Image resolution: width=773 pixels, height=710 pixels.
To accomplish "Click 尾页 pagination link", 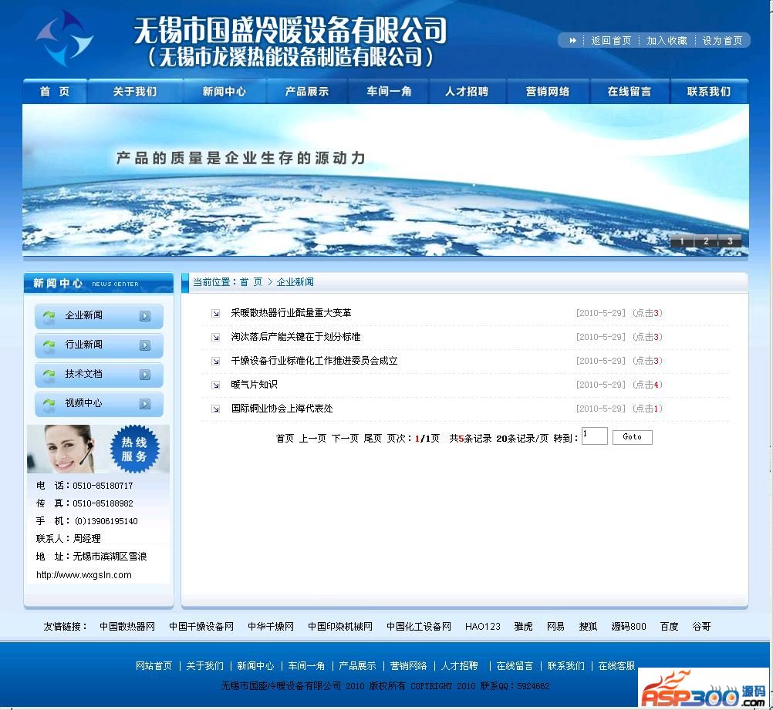I will click(373, 439).
